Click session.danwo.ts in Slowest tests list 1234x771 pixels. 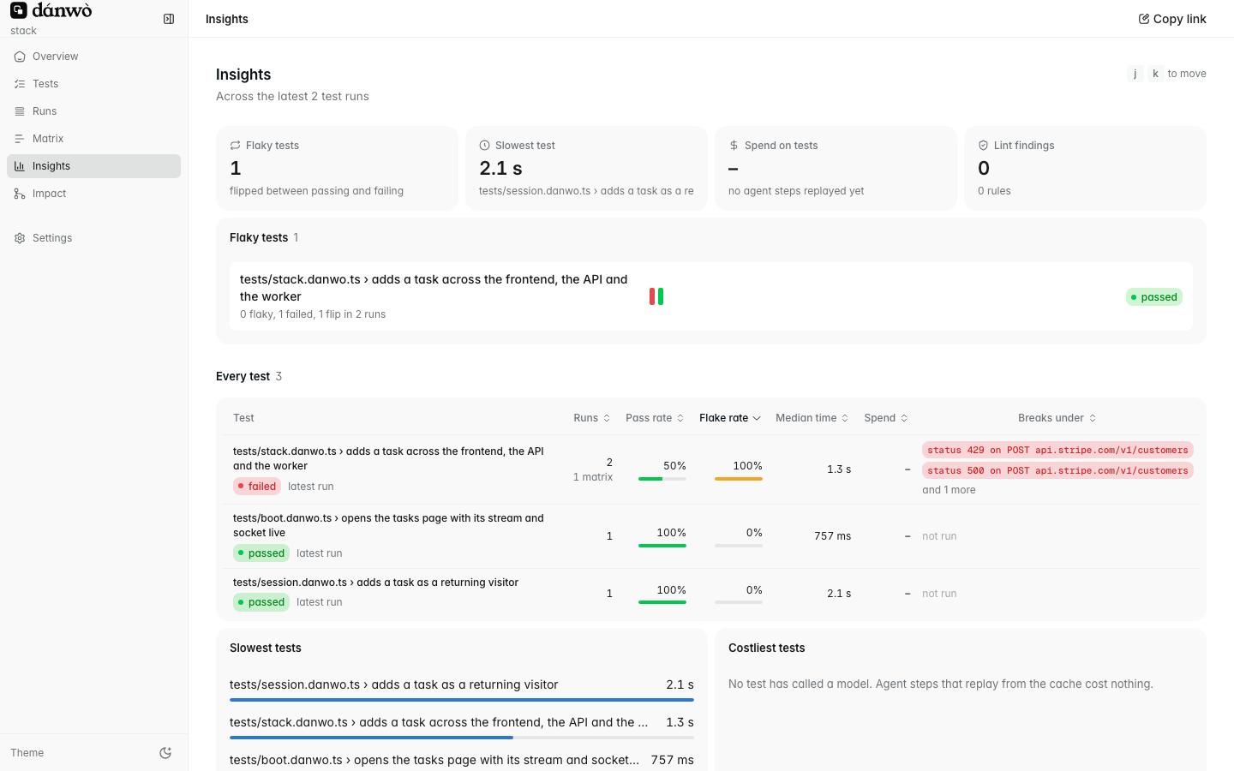[462, 689]
